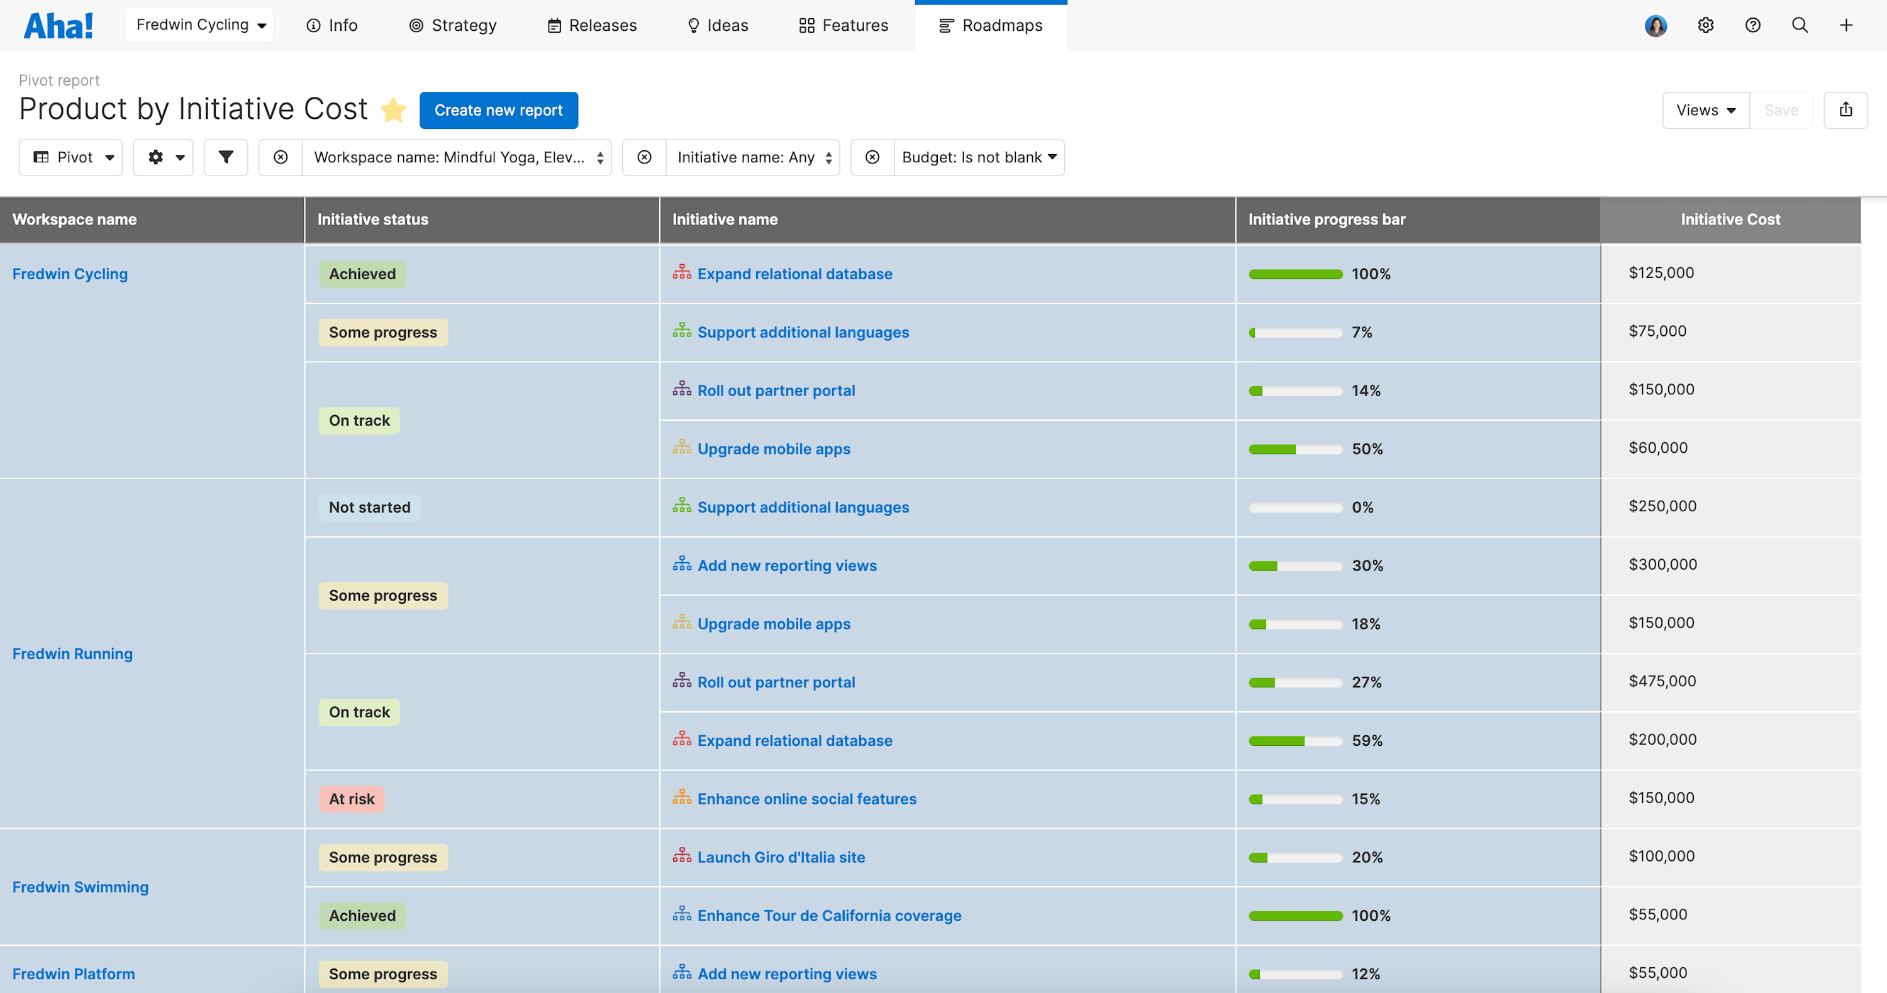Expand the Fredwin Cycling workspace selector

199,24
